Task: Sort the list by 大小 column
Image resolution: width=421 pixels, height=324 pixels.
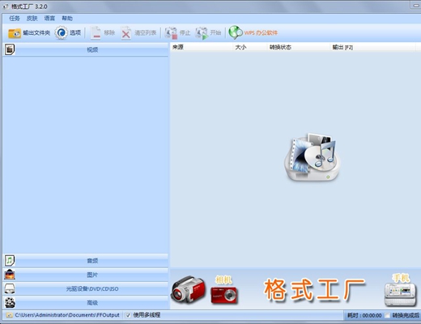Action: [x=250, y=47]
